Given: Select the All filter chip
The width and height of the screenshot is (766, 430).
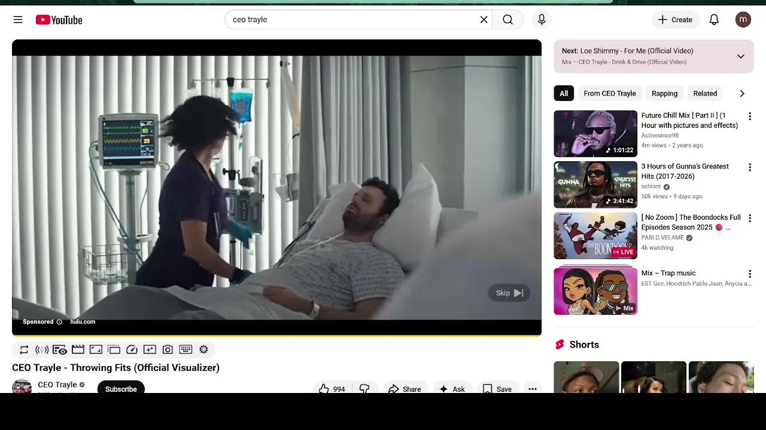Looking at the screenshot, I should point(564,93).
